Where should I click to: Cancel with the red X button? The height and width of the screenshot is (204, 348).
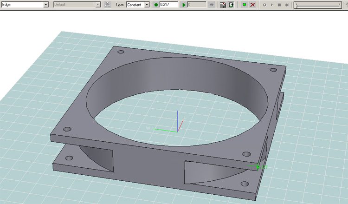point(252,4)
